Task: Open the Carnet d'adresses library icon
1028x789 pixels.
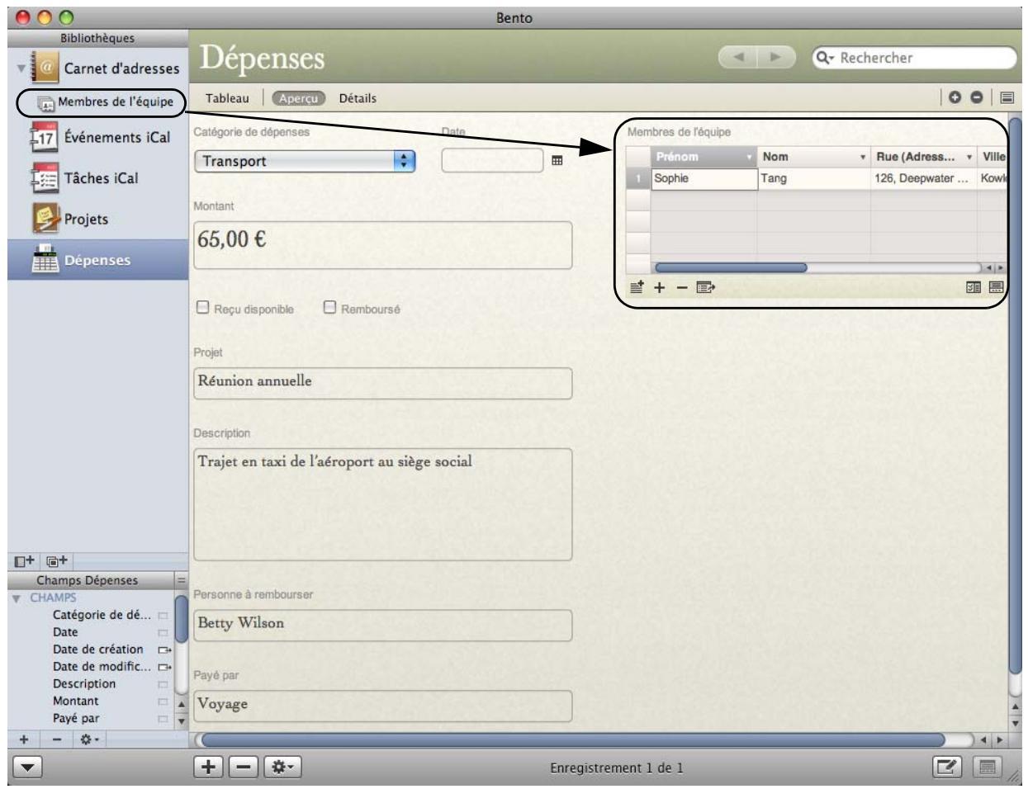Action: 45,68
